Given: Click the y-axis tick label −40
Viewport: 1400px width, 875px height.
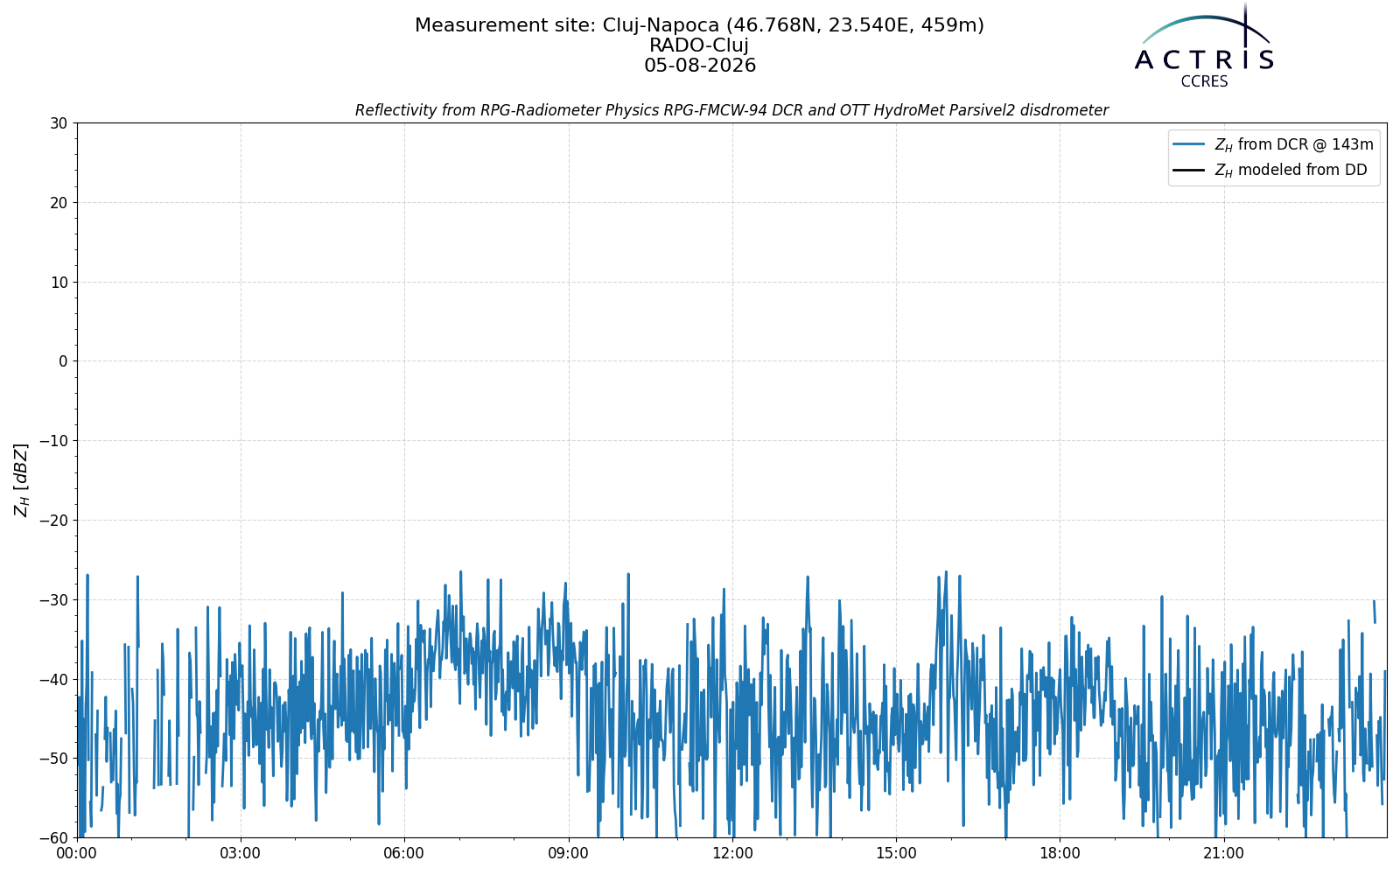Looking at the screenshot, I should 52,679.
